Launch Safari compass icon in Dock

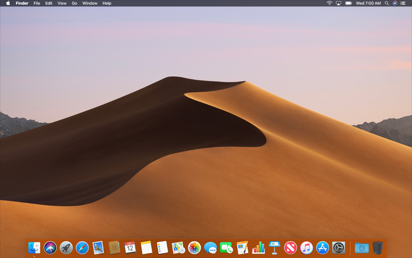(x=82, y=248)
